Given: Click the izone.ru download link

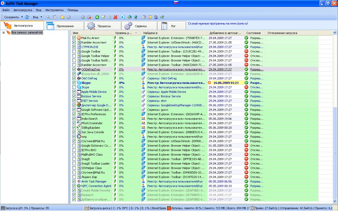Looking at the screenshot, I should (218, 23).
